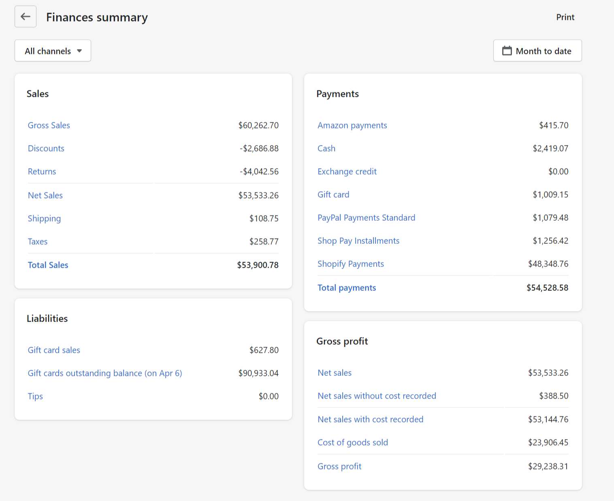
Task: Open the All channels dropdown
Action: point(53,51)
